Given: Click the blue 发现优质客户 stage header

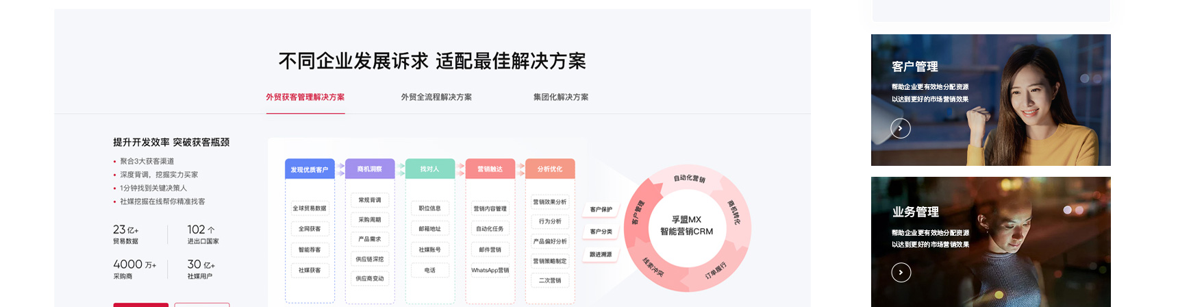Looking at the screenshot, I should click(310, 169).
